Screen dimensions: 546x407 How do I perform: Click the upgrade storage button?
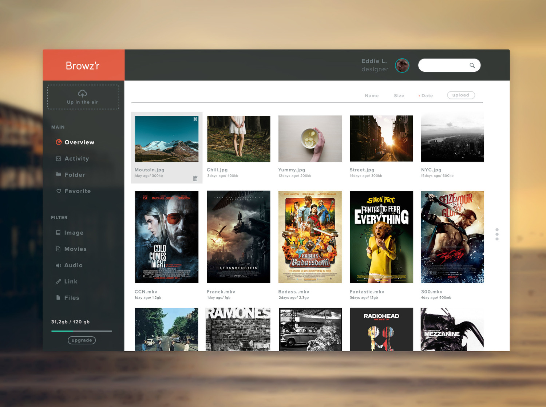82,340
